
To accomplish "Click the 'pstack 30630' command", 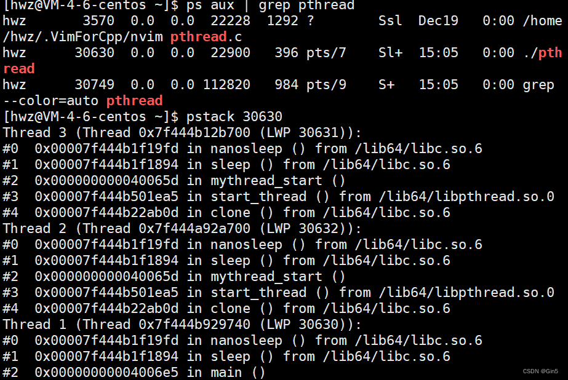I will point(234,117).
